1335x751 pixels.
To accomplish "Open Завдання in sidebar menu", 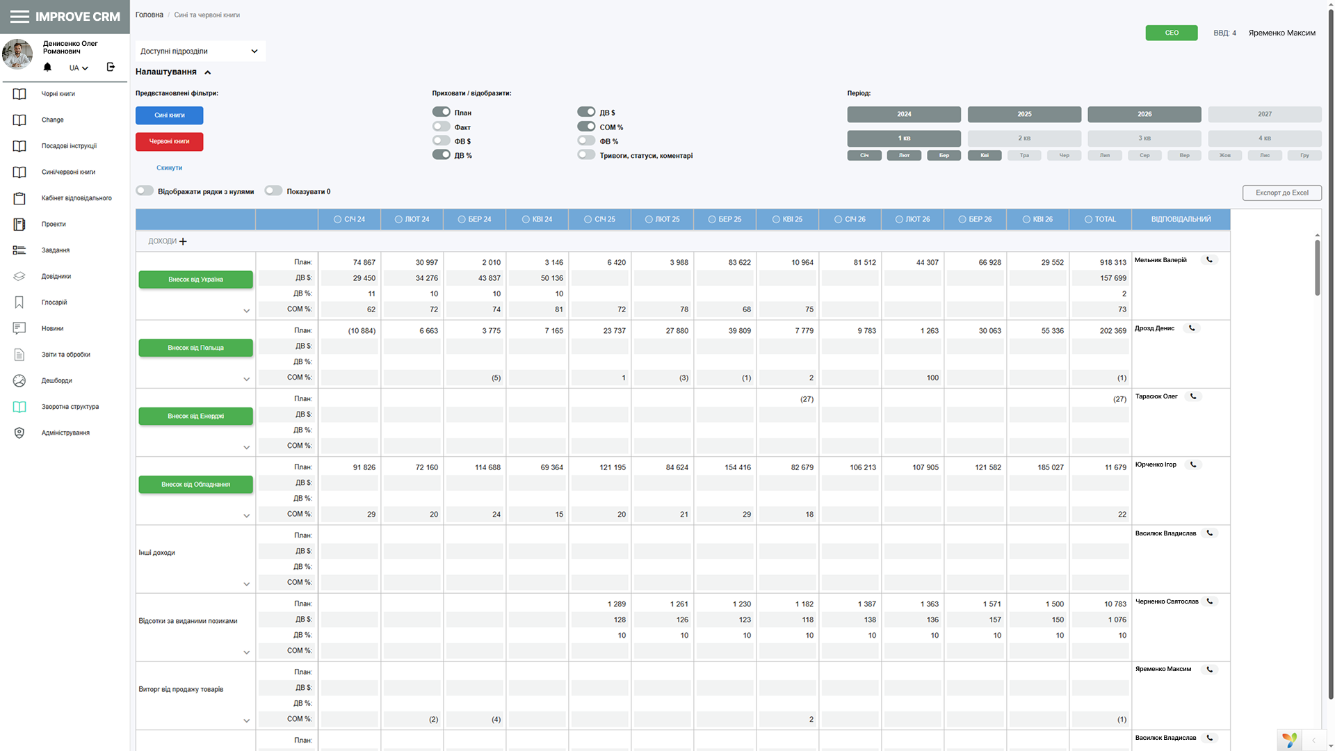I will click(55, 250).
